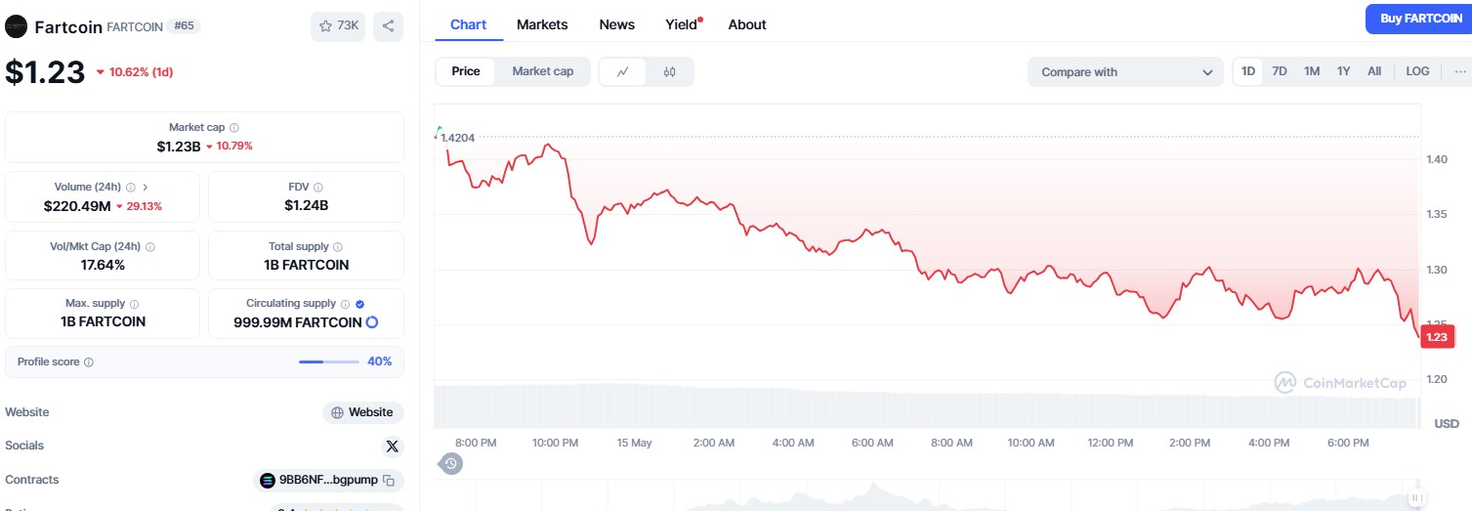Switch to candlestick chart icon

(x=669, y=71)
